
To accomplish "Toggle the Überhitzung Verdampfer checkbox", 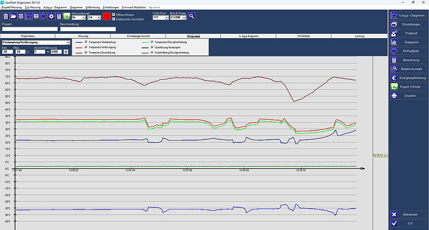I will click(x=152, y=47).
